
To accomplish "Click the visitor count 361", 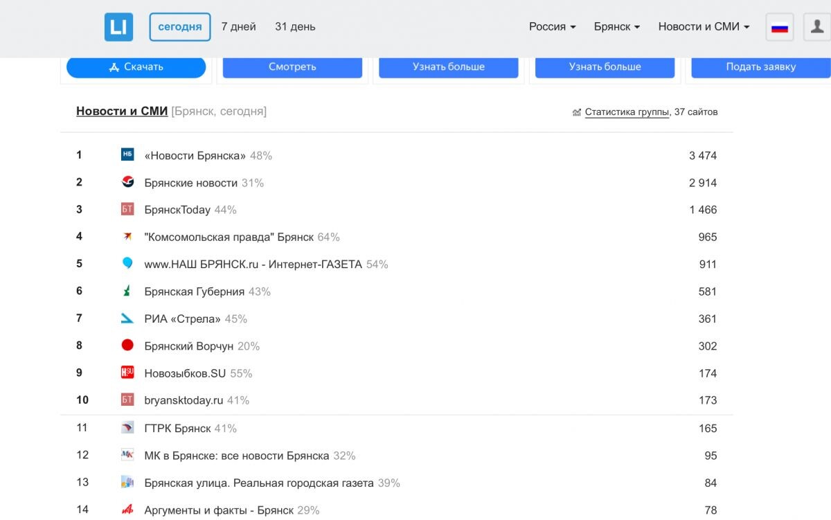I will (708, 319).
